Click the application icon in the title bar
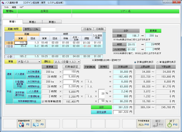This screenshot has width=182, height=132. (x=3, y=3)
